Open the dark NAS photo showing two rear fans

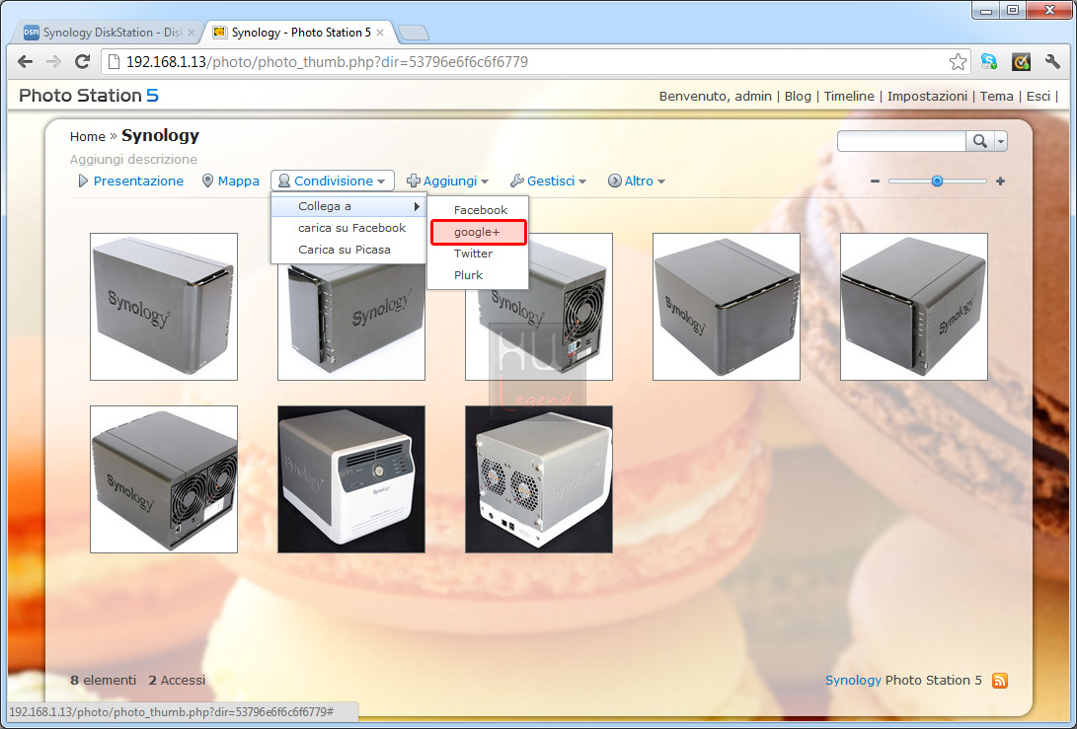pyautogui.click(x=164, y=479)
